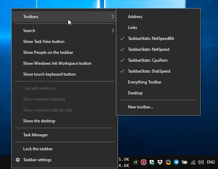The image size is (218, 169).
Task: Enable the Everything Toolbar entry
Action: [x=144, y=82]
